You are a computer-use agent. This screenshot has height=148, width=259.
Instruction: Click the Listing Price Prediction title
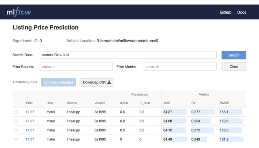46,27
